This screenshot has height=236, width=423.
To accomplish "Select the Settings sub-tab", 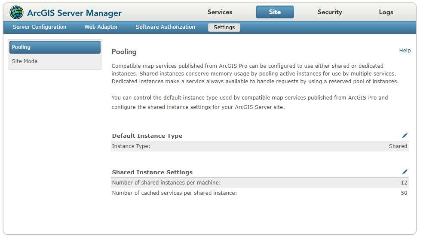I will 224,27.
